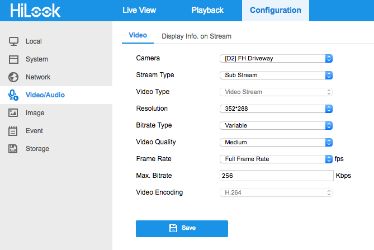Viewport: 374px width, 250px height.
Task: Save the video settings
Action: coord(182,228)
